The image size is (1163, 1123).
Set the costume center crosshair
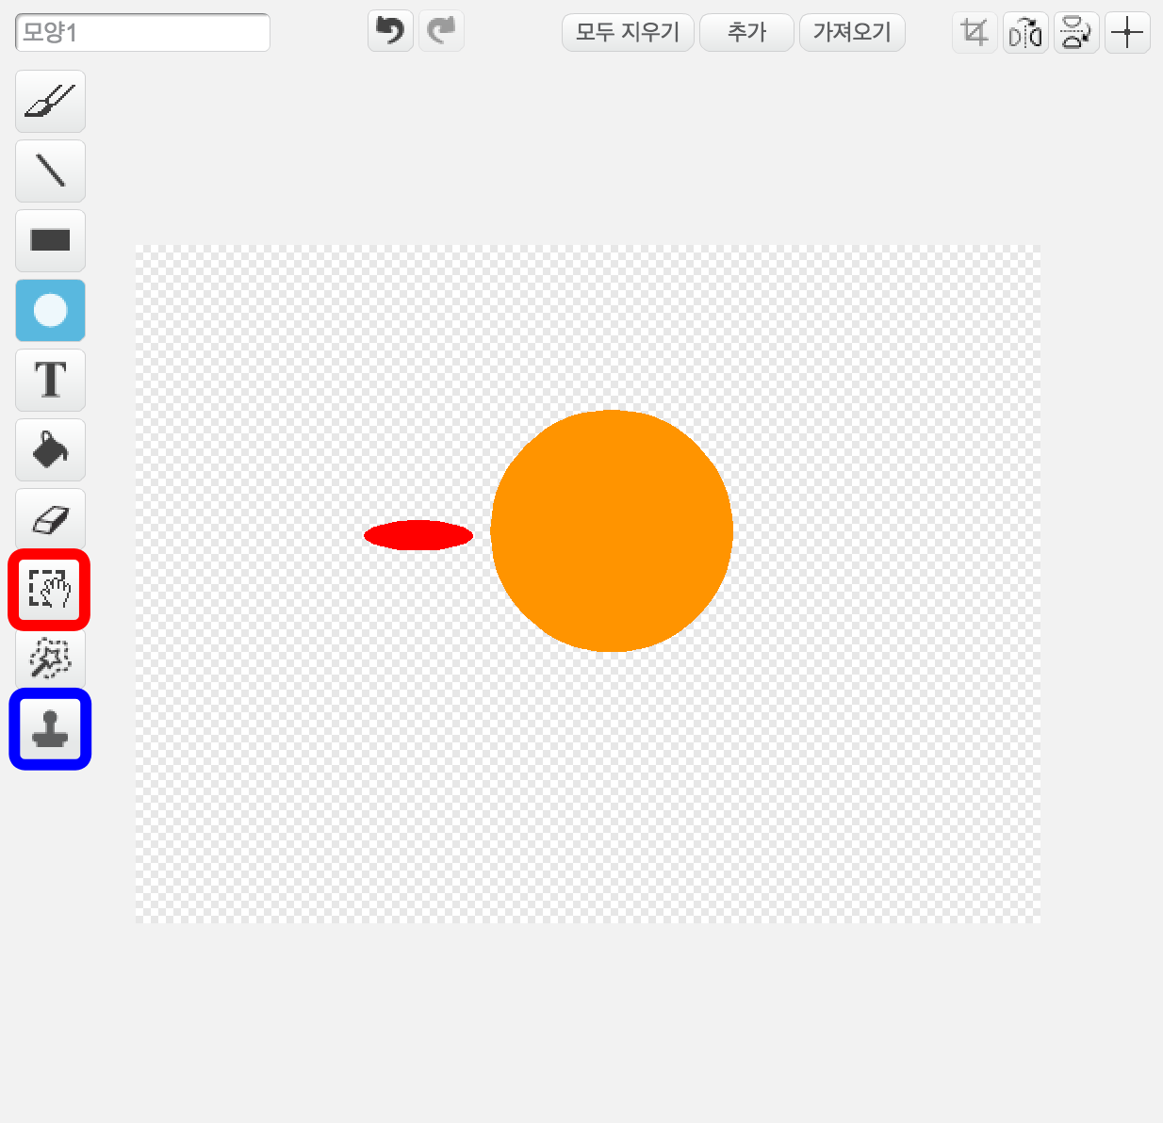[x=1127, y=33]
